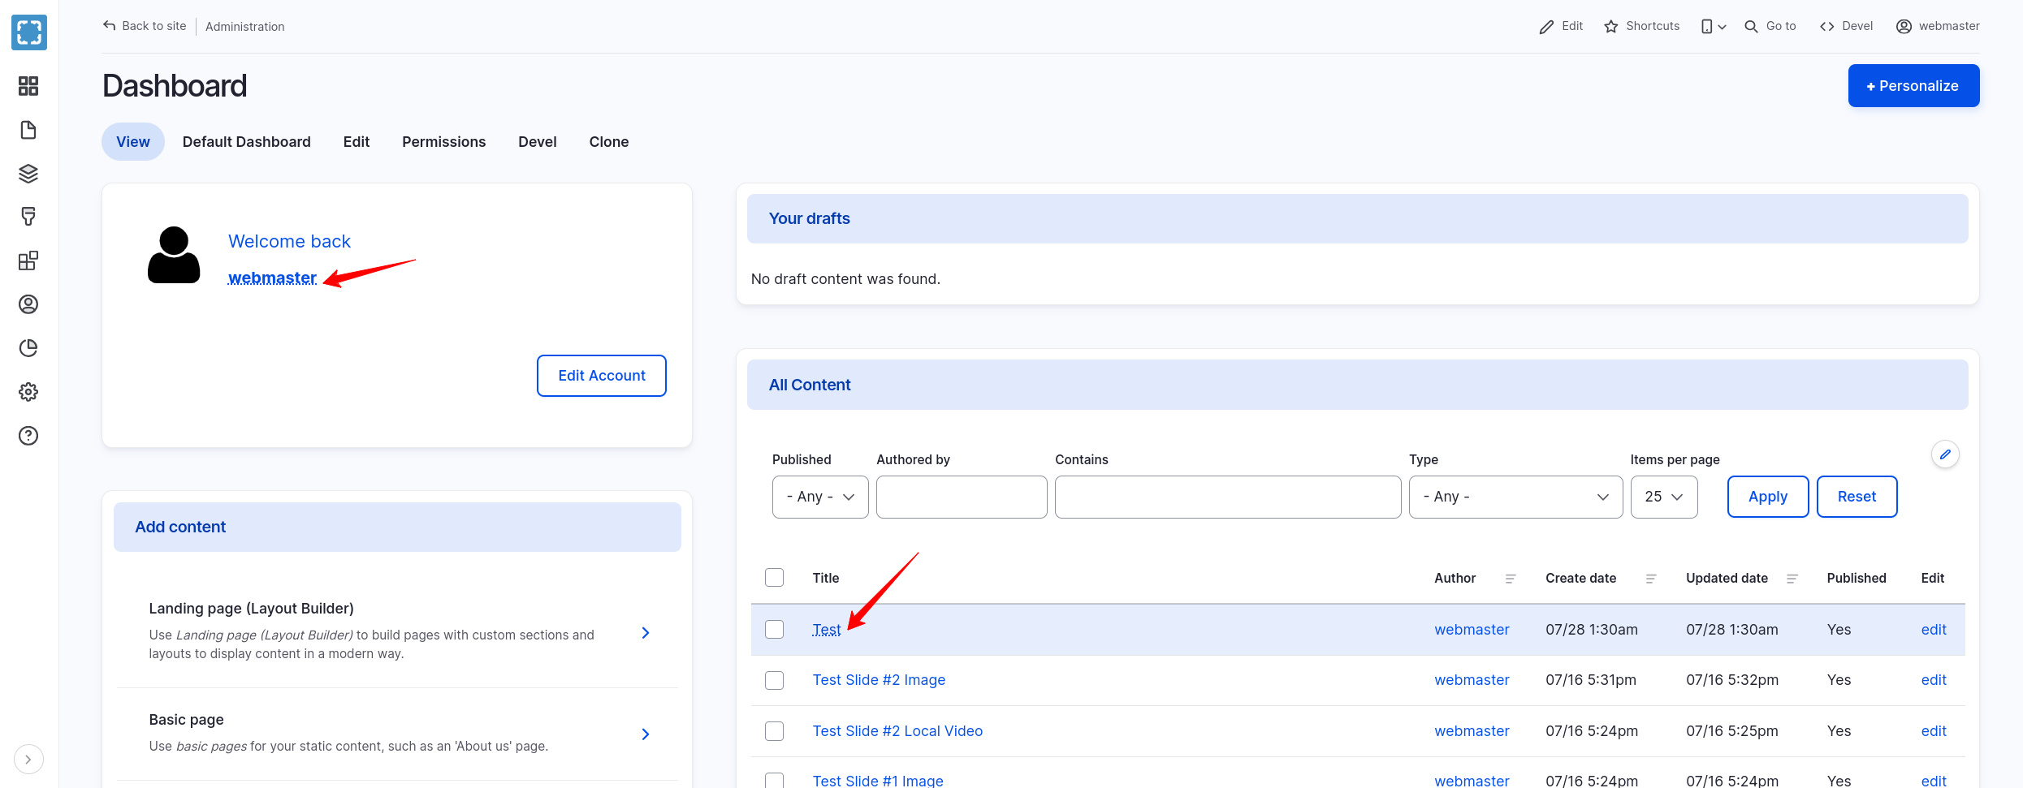Check the box for Test Slide #2 Image
Viewport: 2023px width, 788px height.
(774, 680)
